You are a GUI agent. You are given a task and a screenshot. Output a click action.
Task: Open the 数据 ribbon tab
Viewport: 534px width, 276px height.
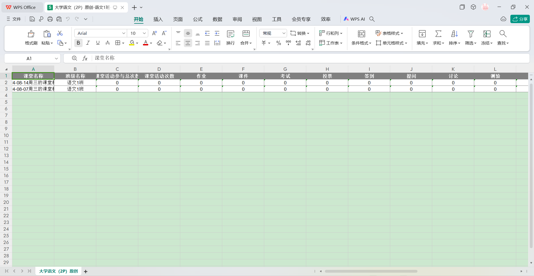point(217,19)
